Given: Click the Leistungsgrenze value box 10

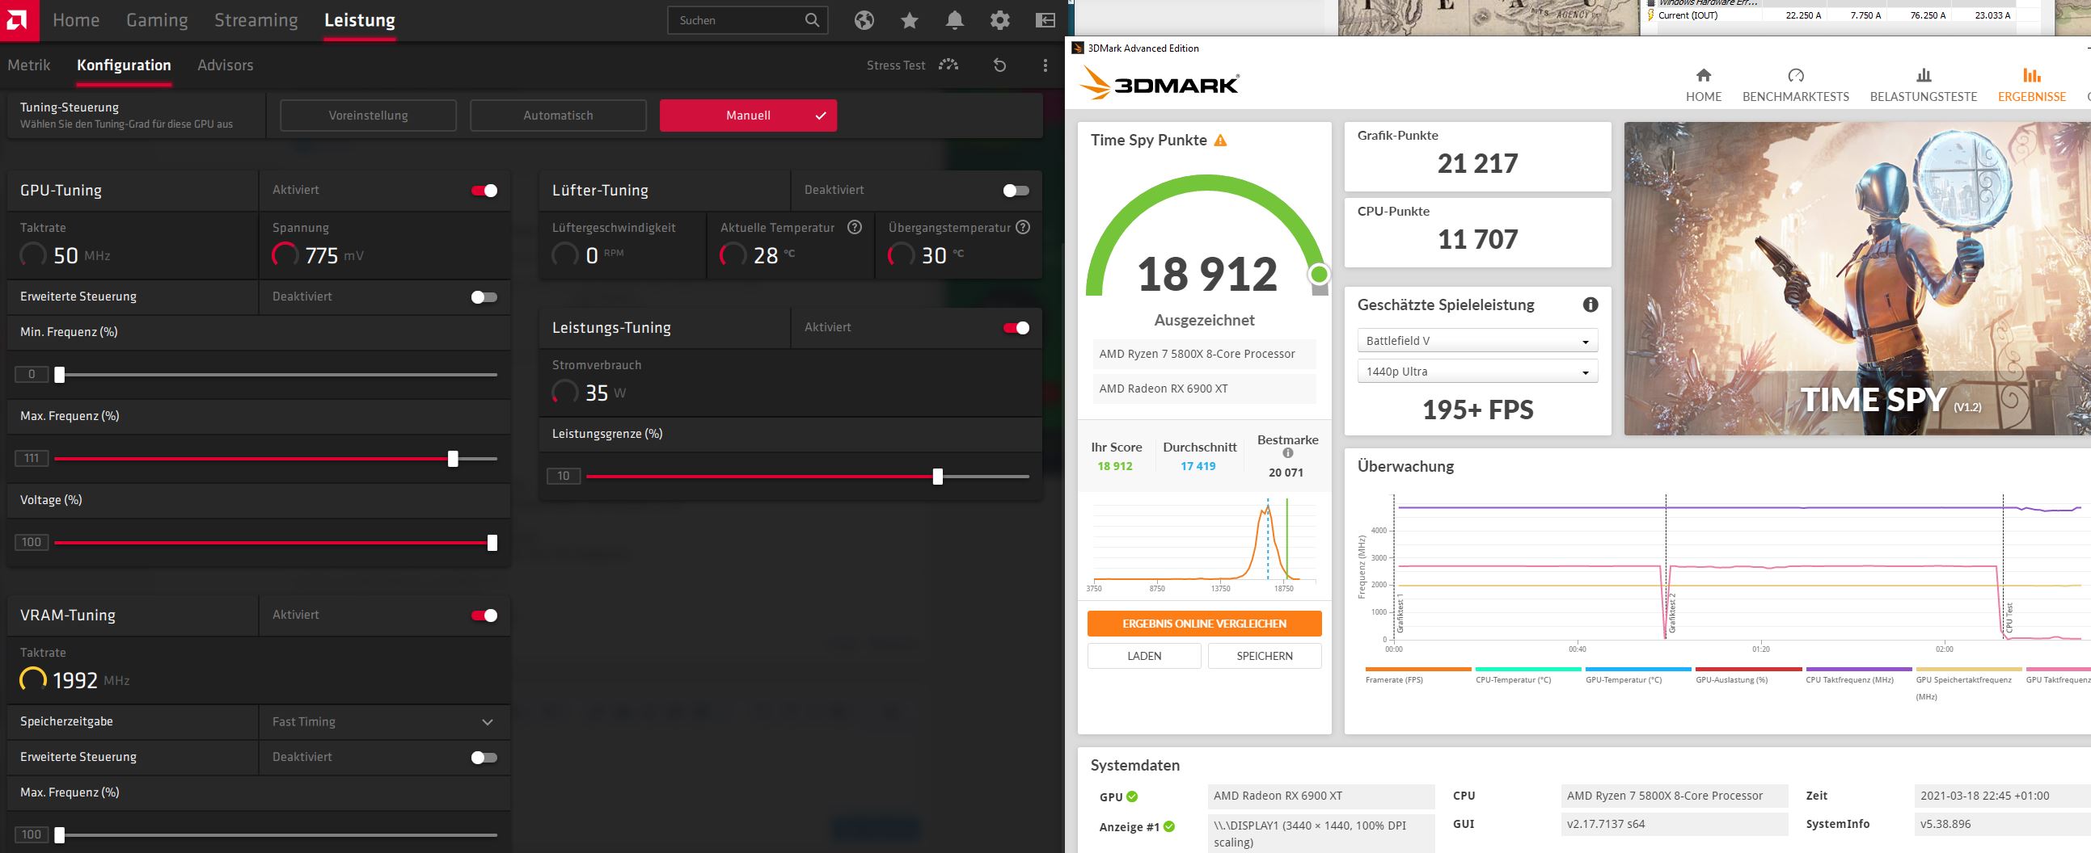Looking at the screenshot, I should (564, 476).
